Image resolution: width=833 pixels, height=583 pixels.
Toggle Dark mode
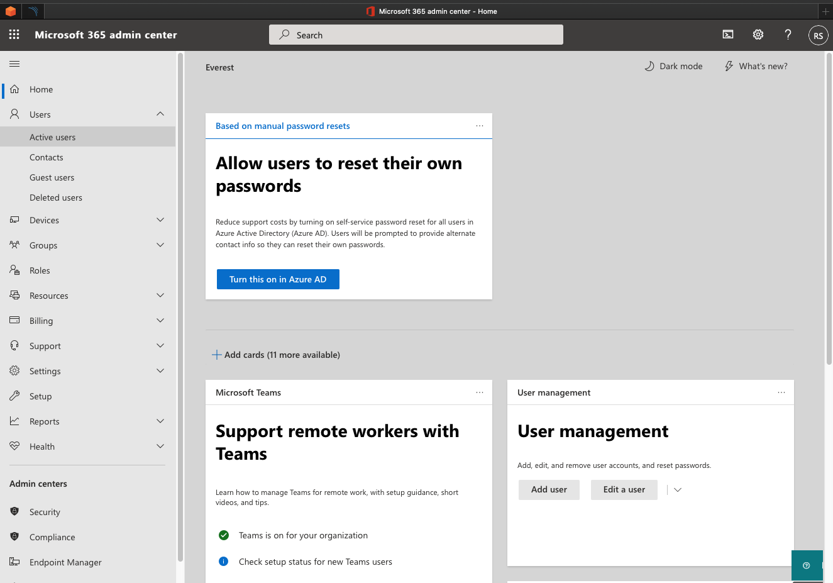tap(673, 66)
